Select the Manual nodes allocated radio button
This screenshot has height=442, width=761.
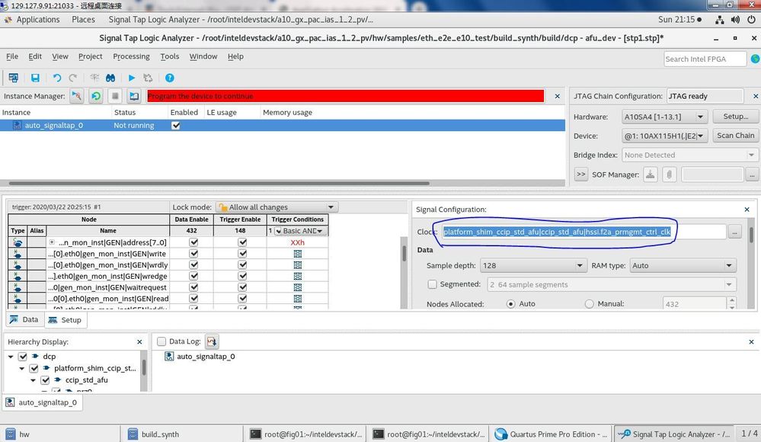589,304
